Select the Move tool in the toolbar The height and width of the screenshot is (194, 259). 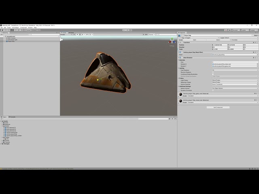tap(6, 30)
